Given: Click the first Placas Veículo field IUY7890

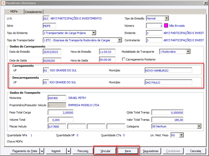Looking at the screenshot, I should 57,126.
